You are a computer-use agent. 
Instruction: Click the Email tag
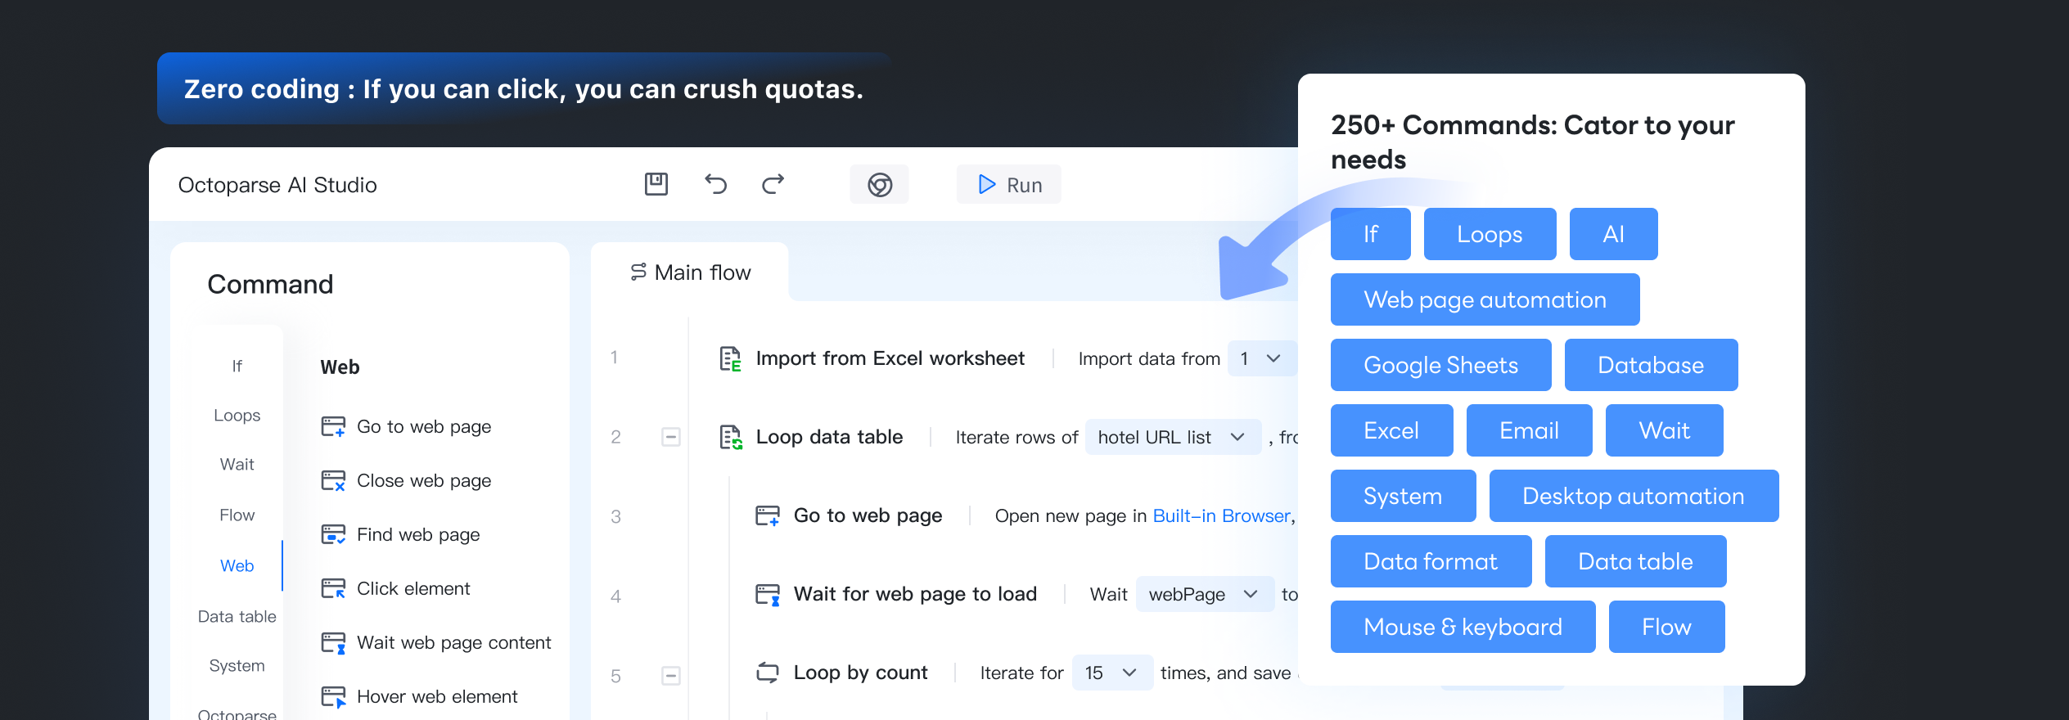(x=1530, y=430)
